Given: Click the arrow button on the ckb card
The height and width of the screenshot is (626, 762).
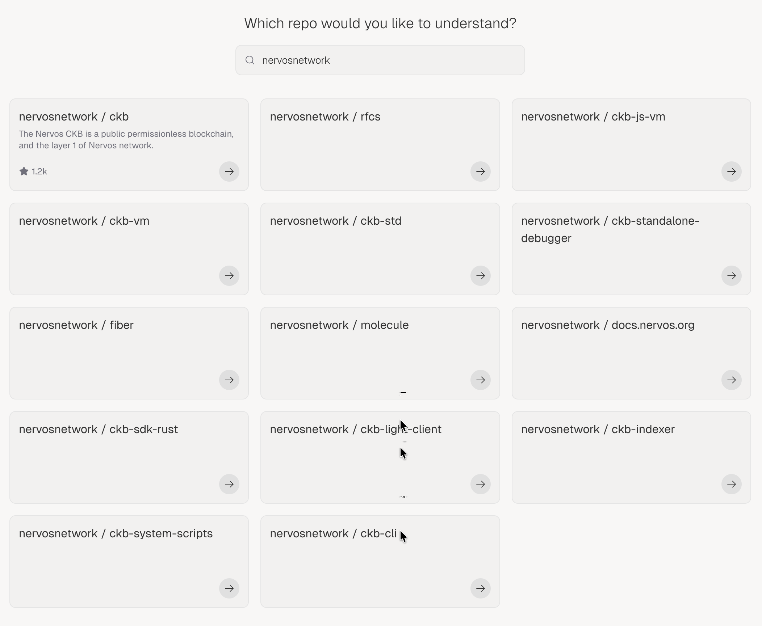Looking at the screenshot, I should (229, 172).
